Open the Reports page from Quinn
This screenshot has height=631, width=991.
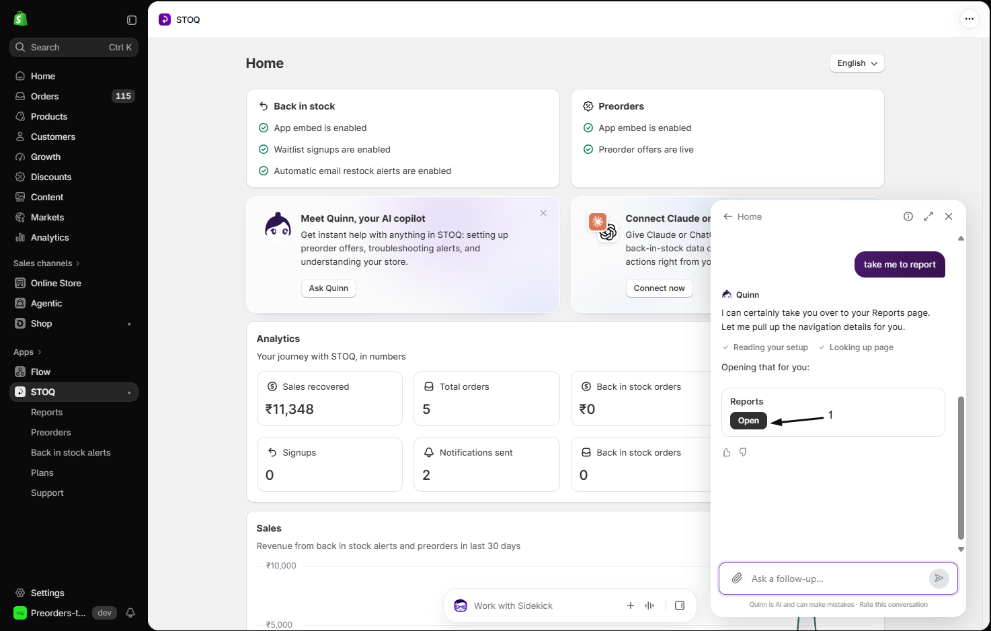point(748,421)
